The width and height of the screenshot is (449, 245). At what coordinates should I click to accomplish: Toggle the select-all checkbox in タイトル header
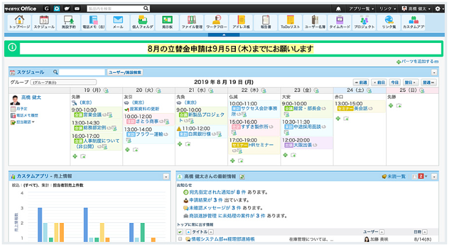180,232
